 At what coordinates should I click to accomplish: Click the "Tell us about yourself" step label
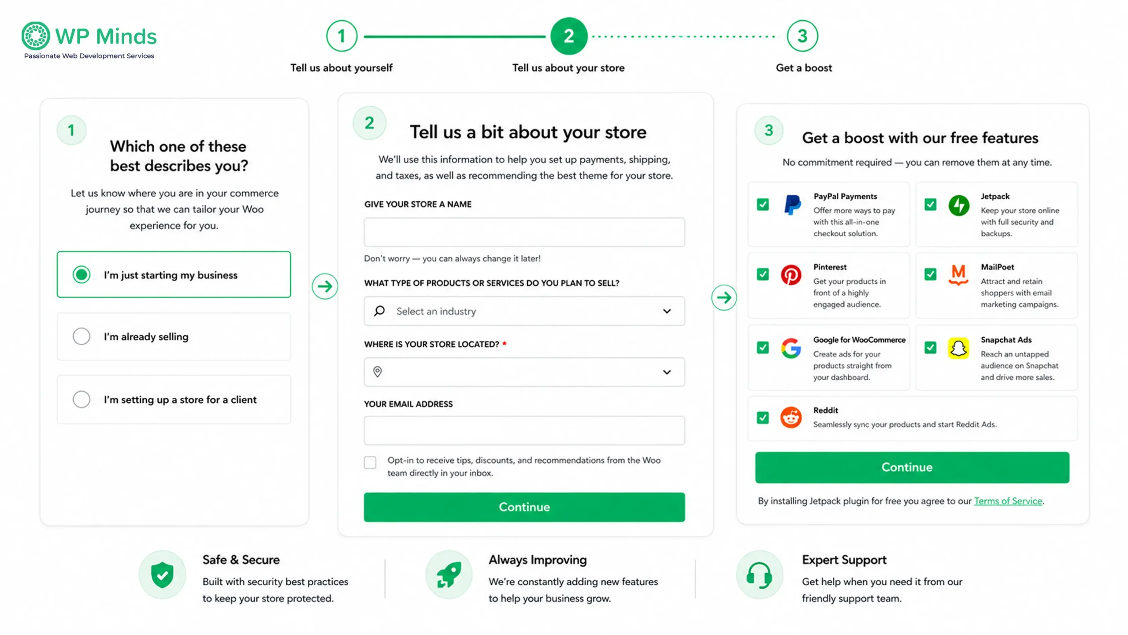[341, 68]
